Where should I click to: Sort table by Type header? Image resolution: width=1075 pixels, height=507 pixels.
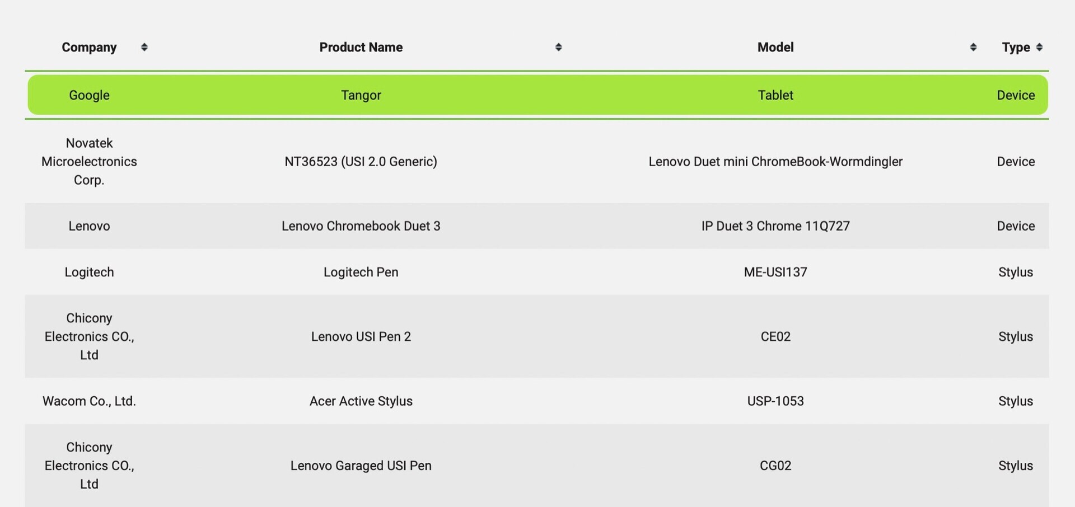[1016, 47]
